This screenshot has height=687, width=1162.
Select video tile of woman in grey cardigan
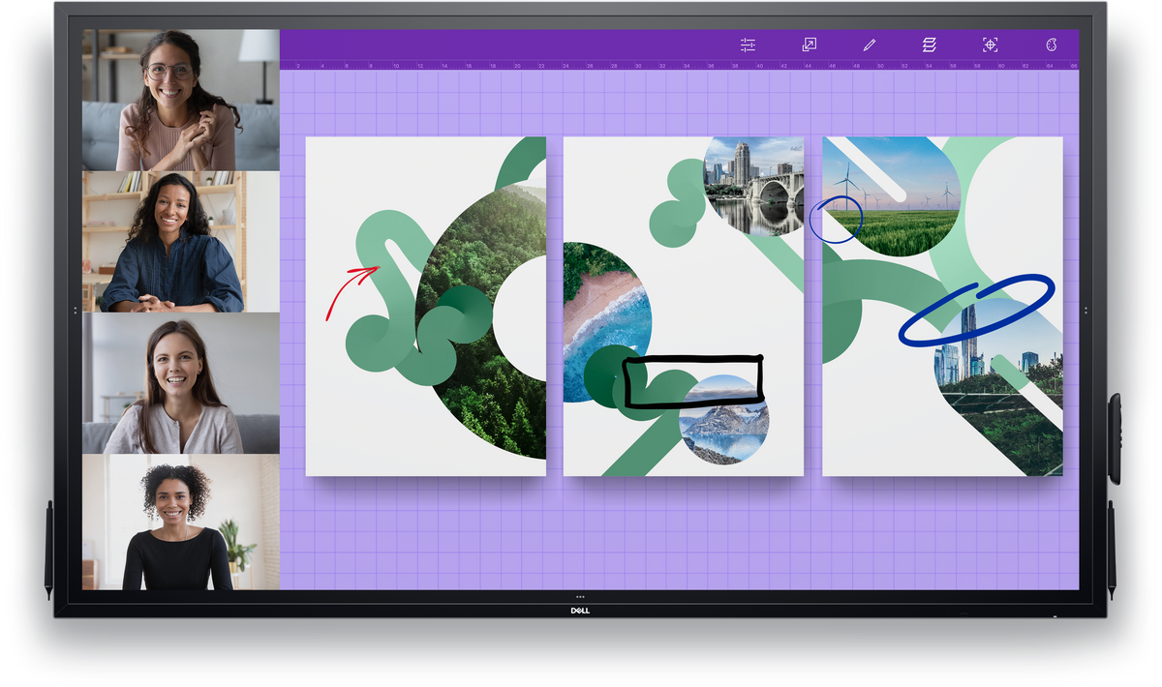(x=181, y=383)
